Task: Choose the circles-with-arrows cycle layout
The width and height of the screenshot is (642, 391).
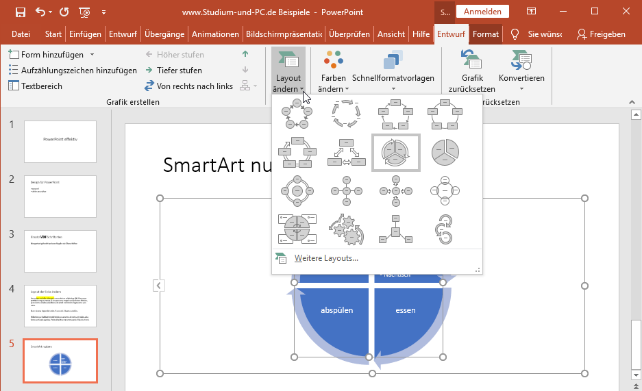Action: point(297,114)
